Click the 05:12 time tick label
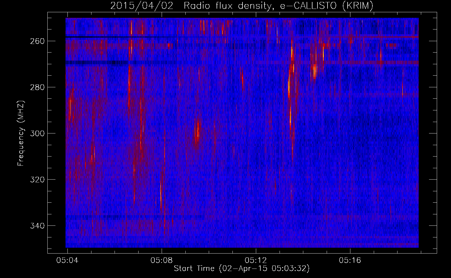Viewport: 451px width, 278px height. pyautogui.click(x=256, y=260)
